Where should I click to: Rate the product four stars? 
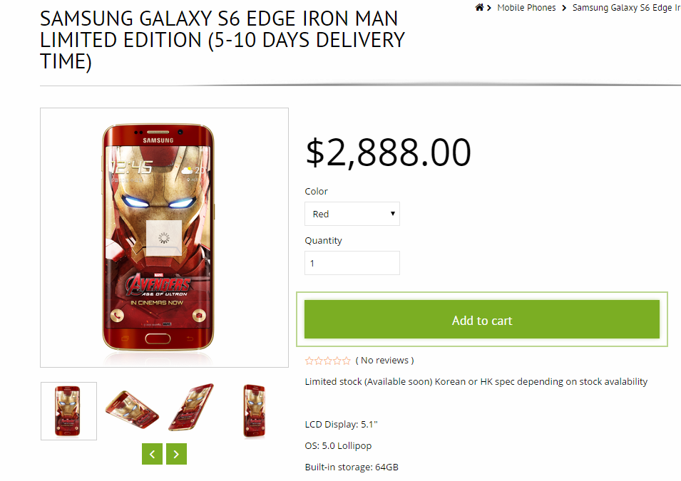[x=337, y=361]
